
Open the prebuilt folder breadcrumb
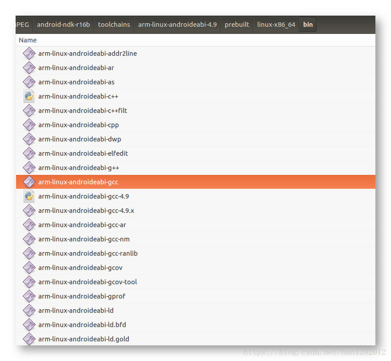pos(237,25)
